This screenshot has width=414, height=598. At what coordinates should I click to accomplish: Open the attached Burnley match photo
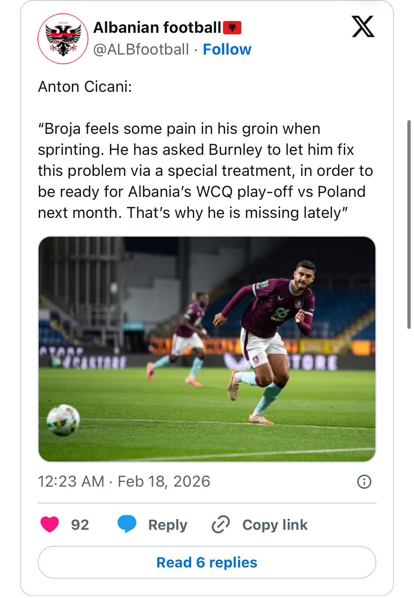207,349
